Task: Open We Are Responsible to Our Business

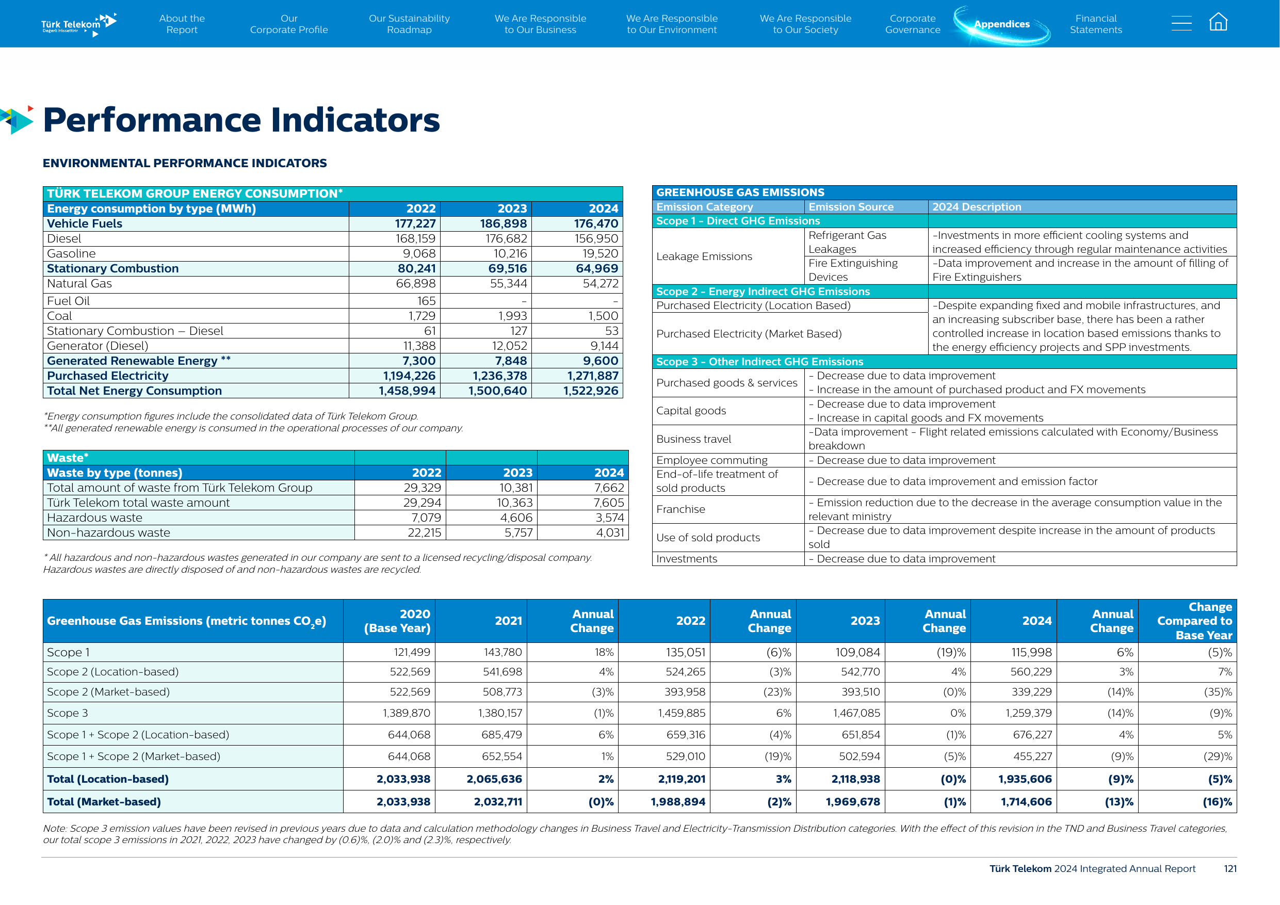Action: coord(540,24)
